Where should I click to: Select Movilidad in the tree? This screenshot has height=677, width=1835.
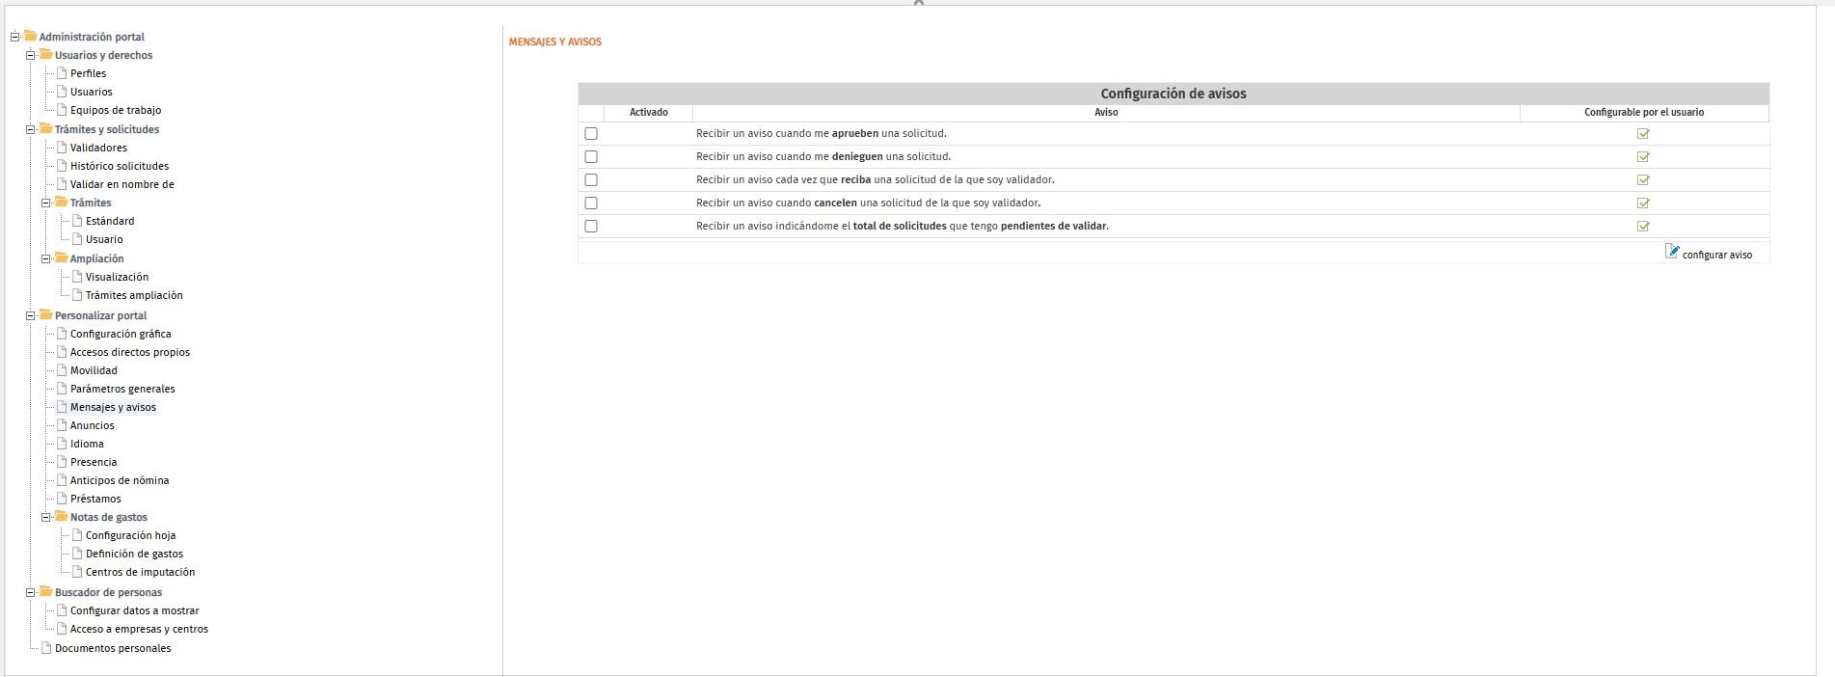[x=94, y=371]
